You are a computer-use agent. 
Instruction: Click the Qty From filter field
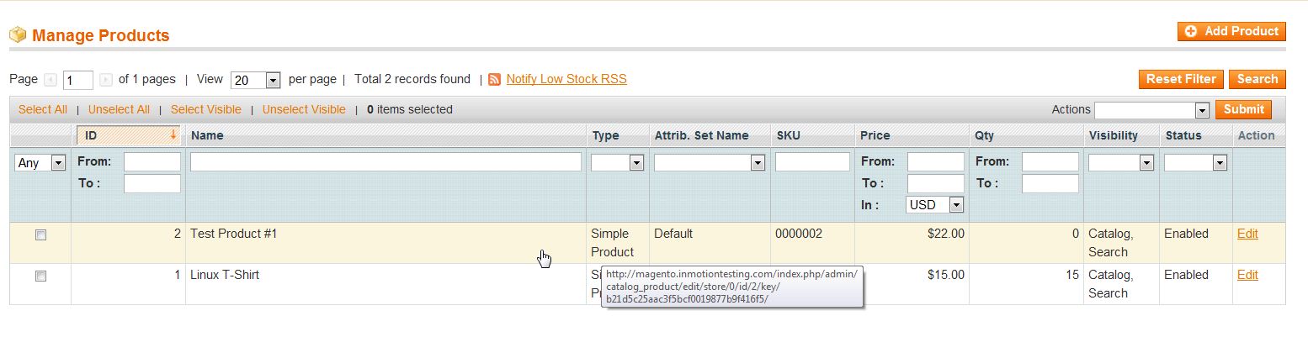[1050, 161]
